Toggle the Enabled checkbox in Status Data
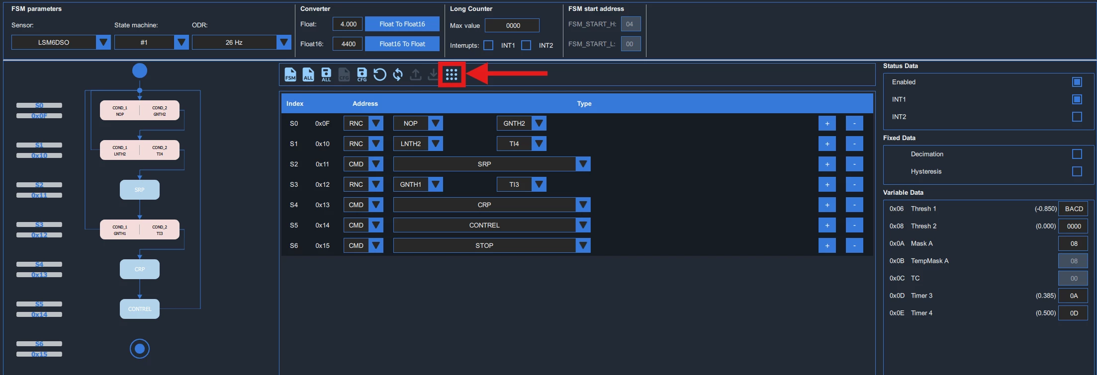The width and height of the screenshot is (1097, 375). 1077,82
